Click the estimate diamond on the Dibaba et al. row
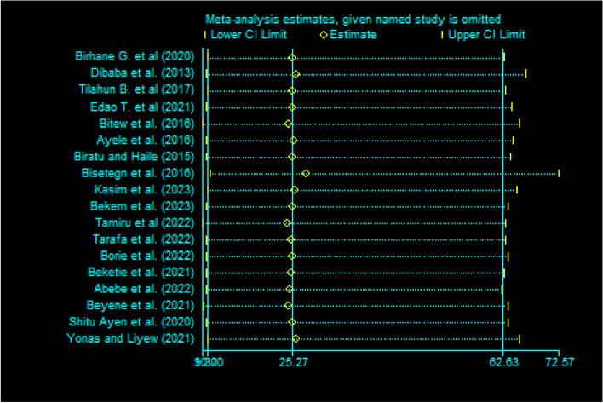 coord(296,74)
